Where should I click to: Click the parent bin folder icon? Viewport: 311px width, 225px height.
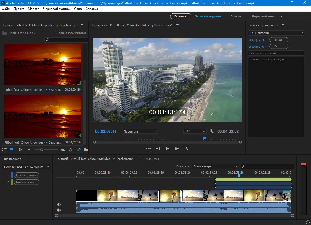(x=4, y=33)
